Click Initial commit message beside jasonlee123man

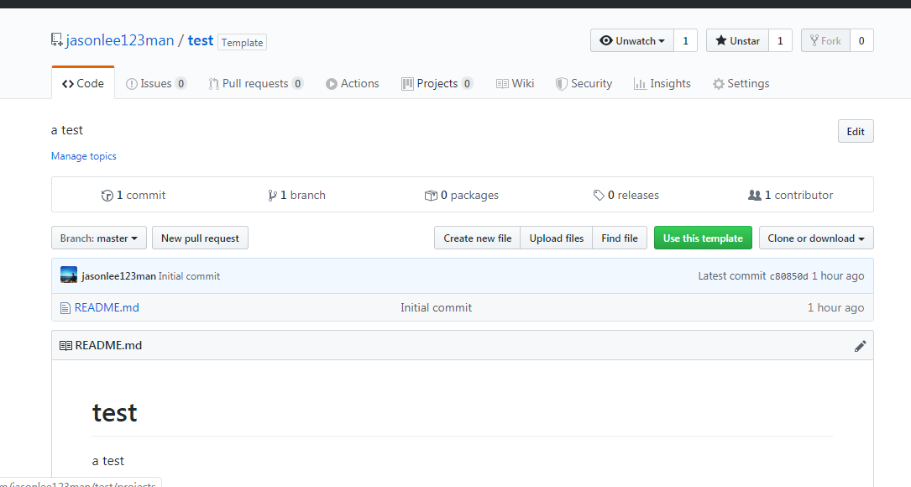click(190, 276)
